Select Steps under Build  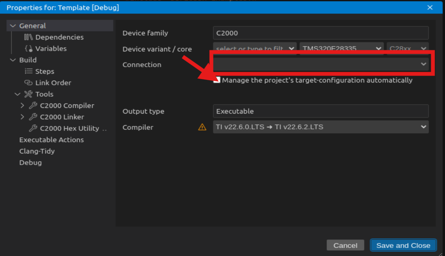click(x=45, y=71)
